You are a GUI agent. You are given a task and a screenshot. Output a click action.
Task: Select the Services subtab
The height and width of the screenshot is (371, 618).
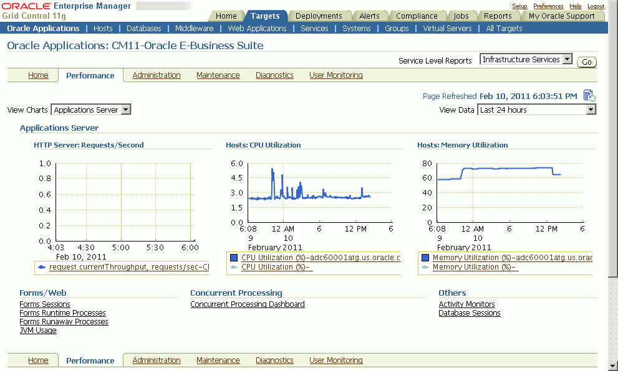(x=314, y=29)
